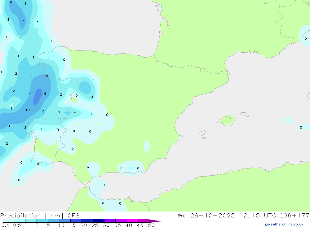Viewport: 310px width, 227px height.
Task: Click the 0.5–1 mm legend color box
Action: 20,221
